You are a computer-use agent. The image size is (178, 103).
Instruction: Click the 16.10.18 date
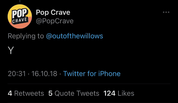pyautogui.click(x=44, y=73)
